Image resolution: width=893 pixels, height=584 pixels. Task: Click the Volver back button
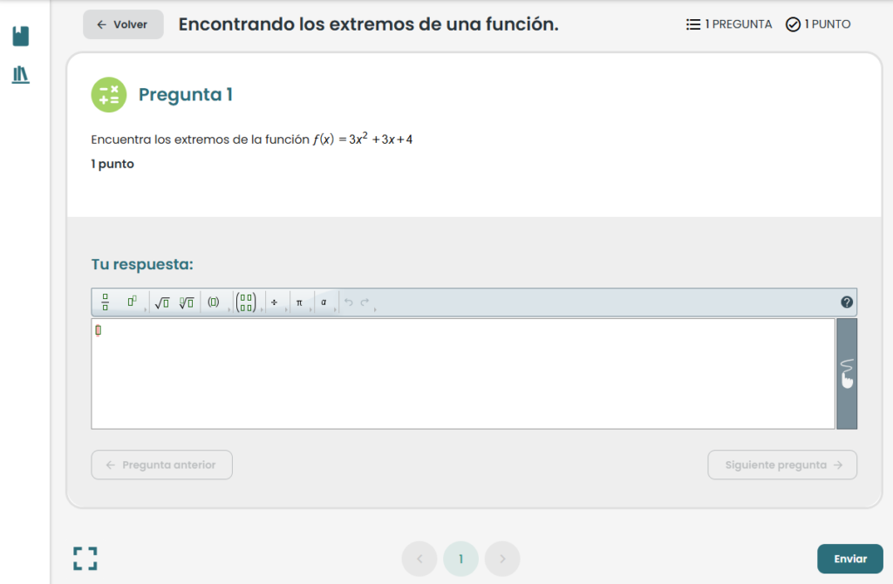[123, 24]
